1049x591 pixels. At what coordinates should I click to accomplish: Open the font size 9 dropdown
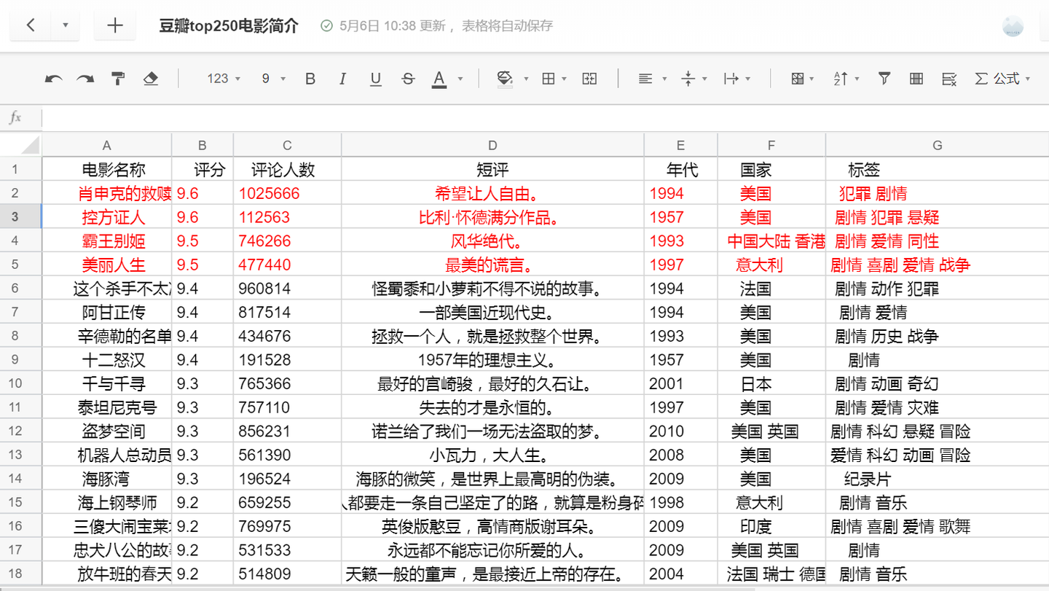[274, 79]
